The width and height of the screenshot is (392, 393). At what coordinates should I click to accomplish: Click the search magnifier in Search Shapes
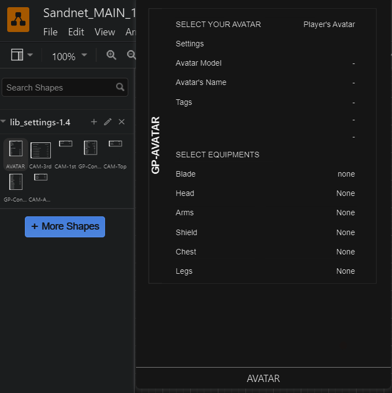pos(120,87)
